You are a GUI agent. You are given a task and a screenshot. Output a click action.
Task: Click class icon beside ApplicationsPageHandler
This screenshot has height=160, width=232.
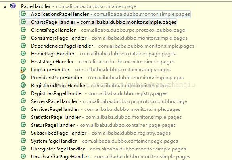click(x=23, y=14)
